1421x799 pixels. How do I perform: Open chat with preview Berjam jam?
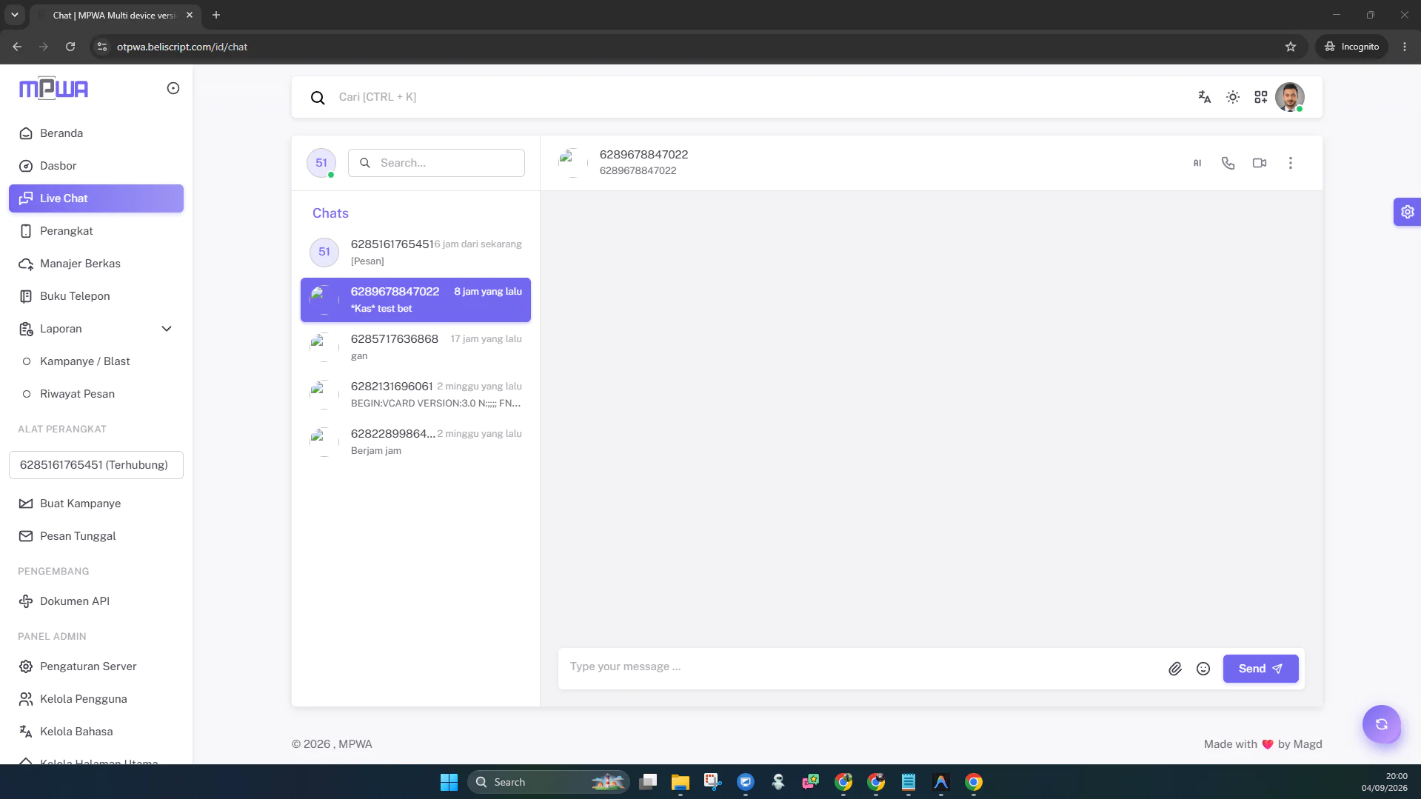415,442
